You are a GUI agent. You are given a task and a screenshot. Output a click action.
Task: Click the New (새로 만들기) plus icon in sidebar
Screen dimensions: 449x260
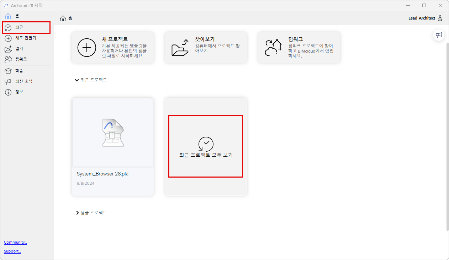tap(8, 38)
